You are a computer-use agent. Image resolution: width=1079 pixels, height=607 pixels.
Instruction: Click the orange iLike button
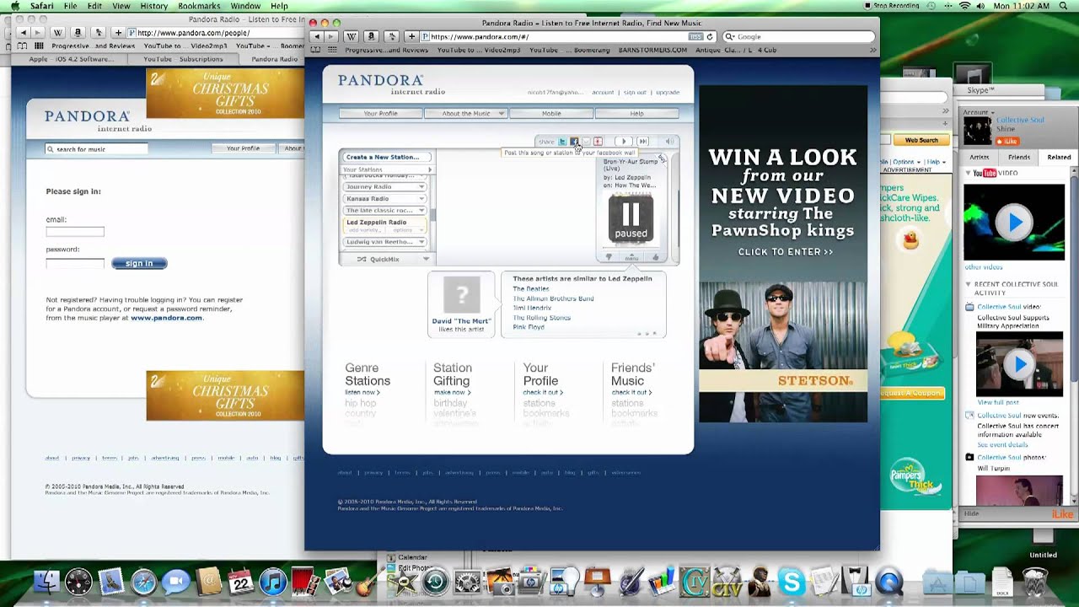(x=1008, y=141)
